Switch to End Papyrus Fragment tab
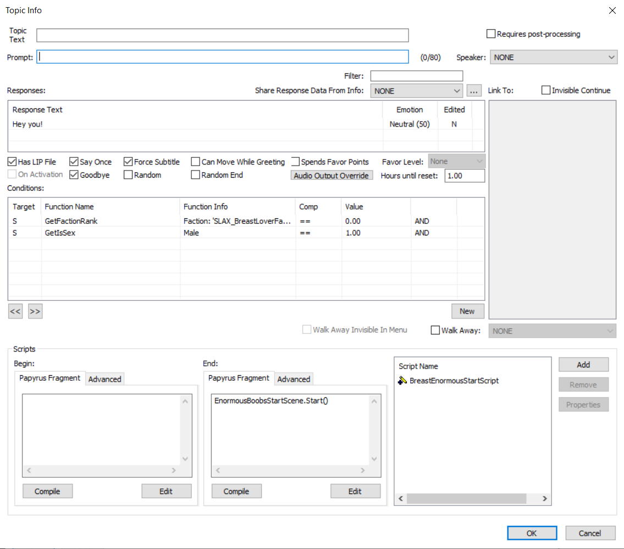Screen dimensions: 624x549 (x=239, y=378)
